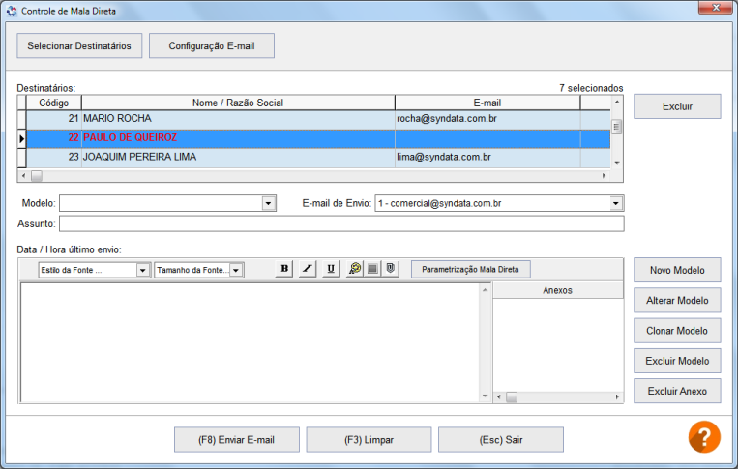Click the rocha@syndata.com.br cell
The image size is (738, 469).
[x=487, y=120]
